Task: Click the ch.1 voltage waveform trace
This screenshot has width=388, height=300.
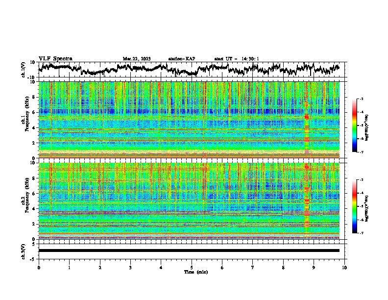Action: pos(189,69)
